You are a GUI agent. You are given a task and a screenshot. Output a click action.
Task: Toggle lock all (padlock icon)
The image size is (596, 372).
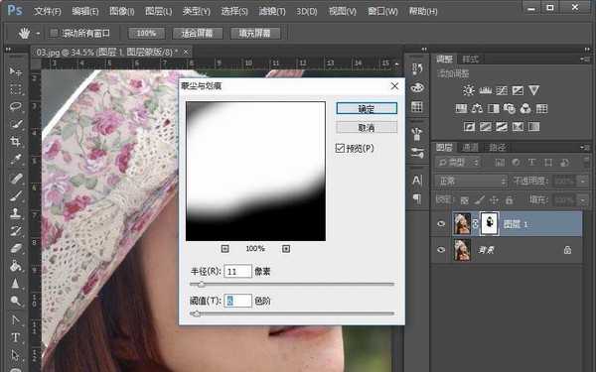coord(510,199)
